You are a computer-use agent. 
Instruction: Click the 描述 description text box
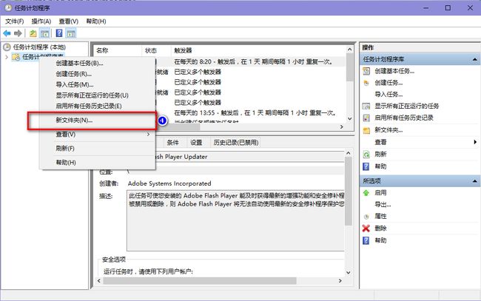(x=235, y=220)
